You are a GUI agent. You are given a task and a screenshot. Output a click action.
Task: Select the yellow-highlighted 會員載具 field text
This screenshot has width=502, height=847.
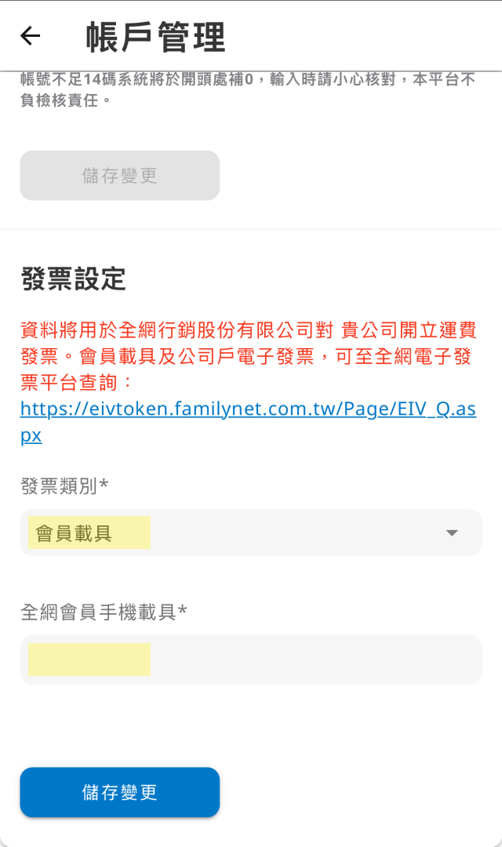(x=88, y=533)
